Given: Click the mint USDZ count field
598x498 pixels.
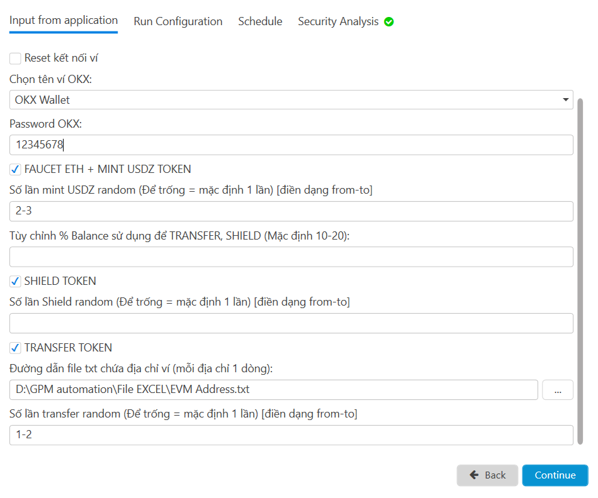Looking at the screenshot, I should pos(291,211).
